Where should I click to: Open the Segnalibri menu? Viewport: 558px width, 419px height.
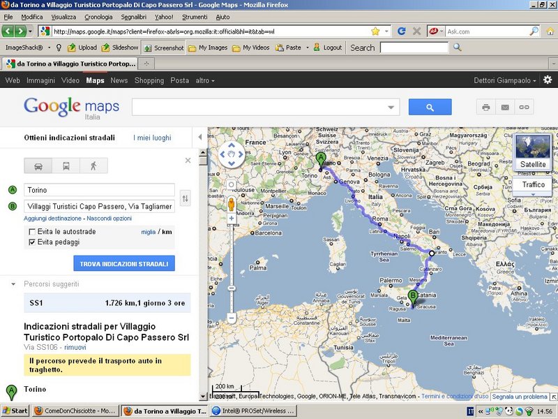click(134, 17)
